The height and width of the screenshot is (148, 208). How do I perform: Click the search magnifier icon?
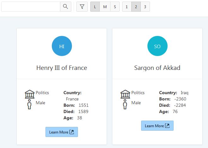click(x=66, y=7)
